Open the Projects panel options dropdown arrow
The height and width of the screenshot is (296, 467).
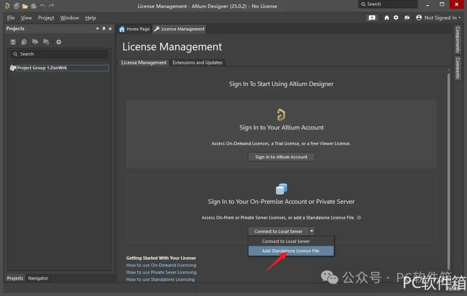point(97,29)
